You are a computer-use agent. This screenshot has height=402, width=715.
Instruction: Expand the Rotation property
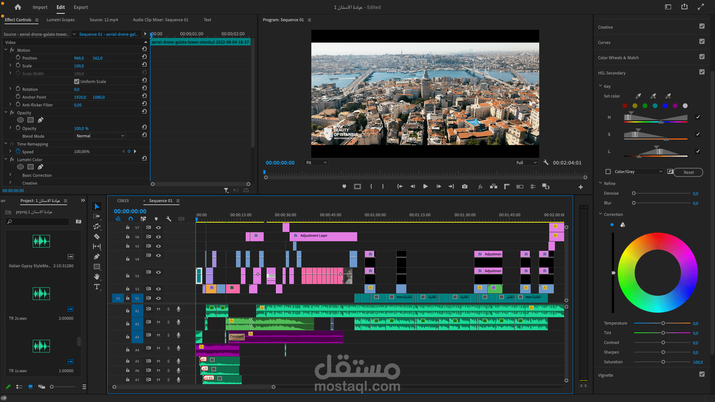(10, 89)
